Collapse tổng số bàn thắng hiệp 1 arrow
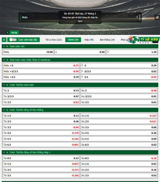Screen dimensions: 160x182 (4, 152)
